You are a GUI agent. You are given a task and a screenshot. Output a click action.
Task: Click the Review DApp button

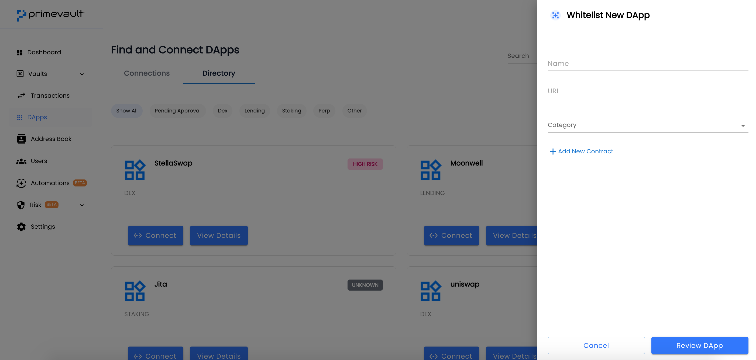(x=699, y=345)
